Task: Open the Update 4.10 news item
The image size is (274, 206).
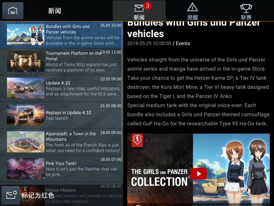Action: [61, 88]
